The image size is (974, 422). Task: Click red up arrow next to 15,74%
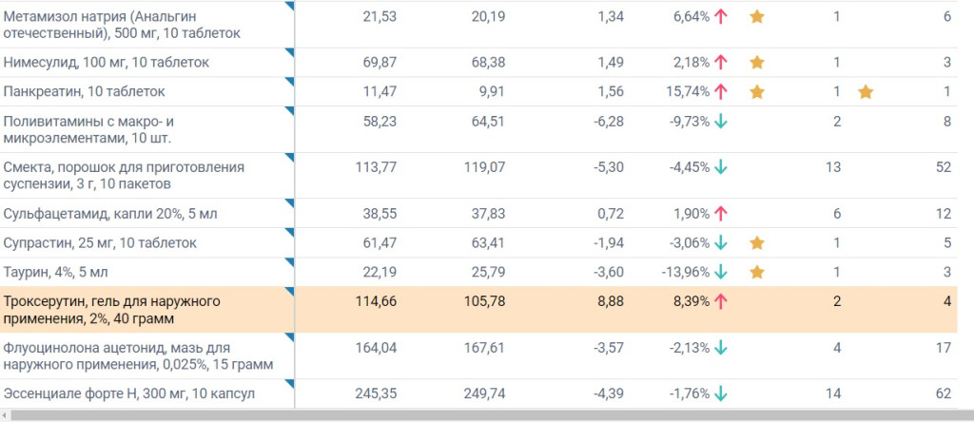[721, 91]
